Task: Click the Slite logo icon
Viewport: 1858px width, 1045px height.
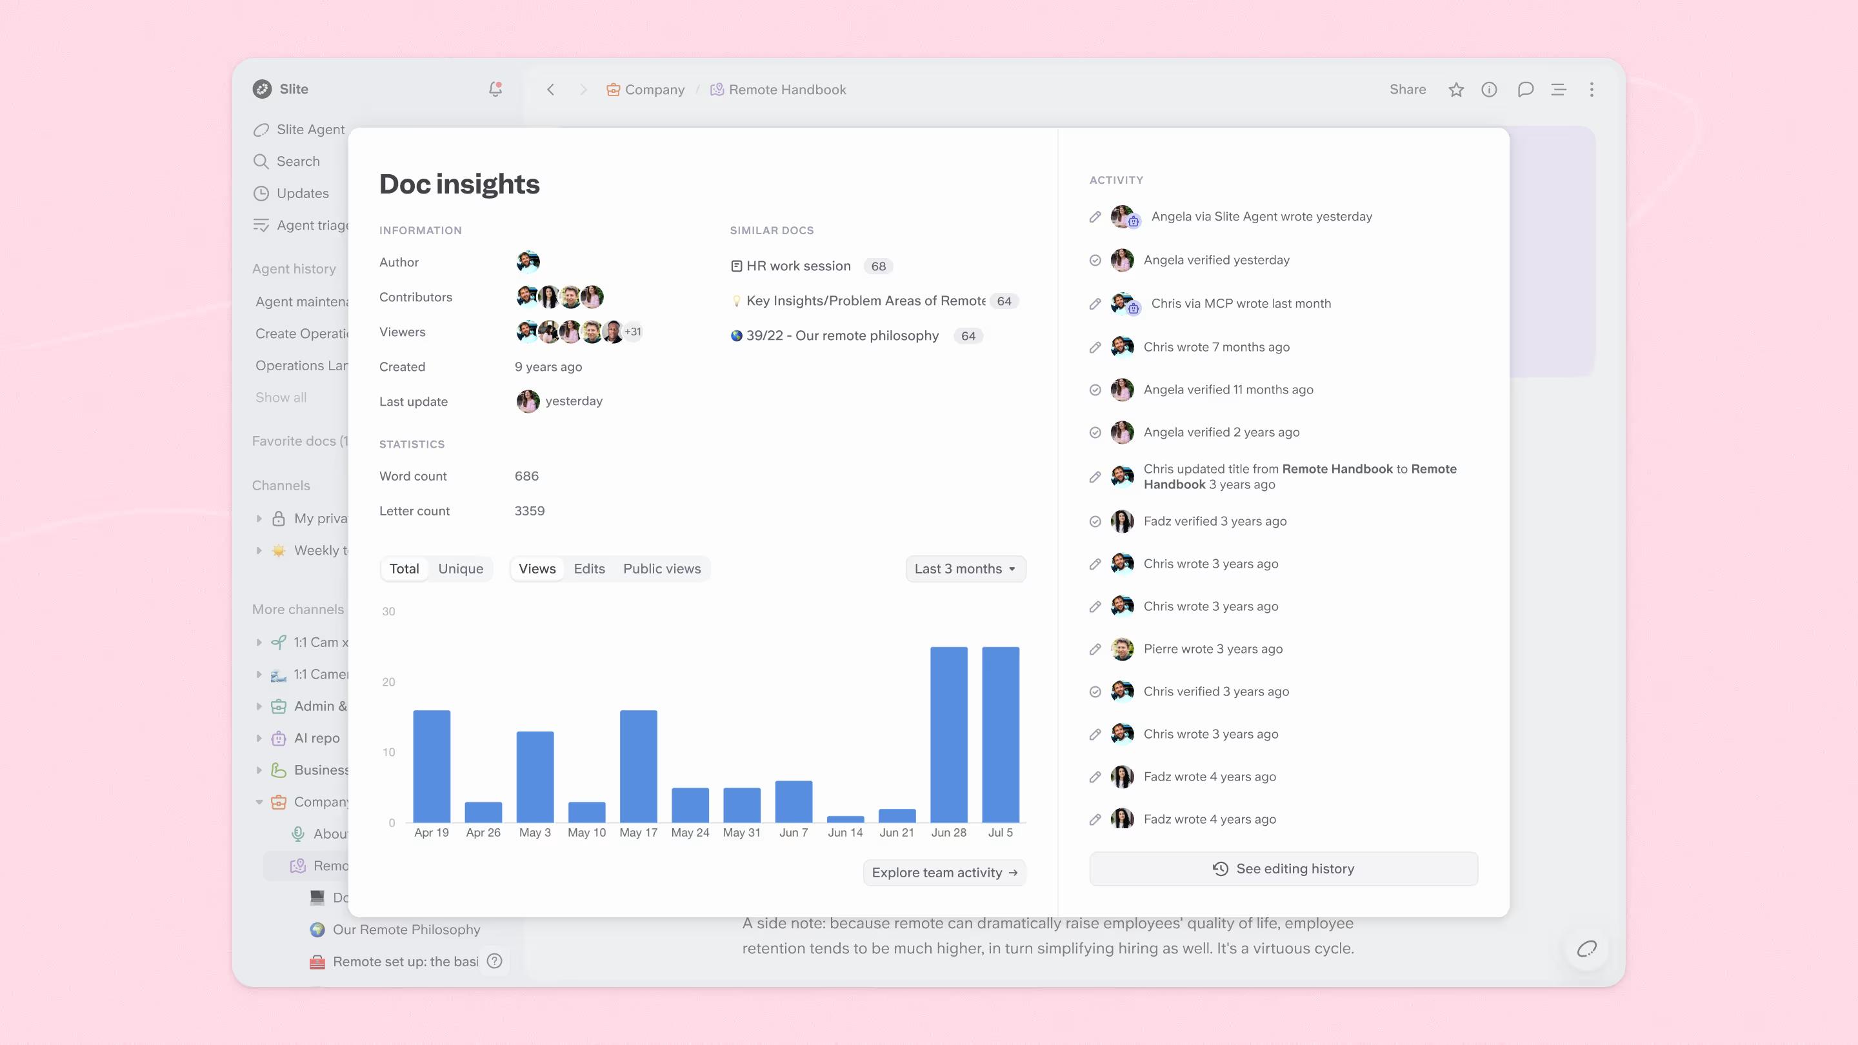Action: click(262, 89)
